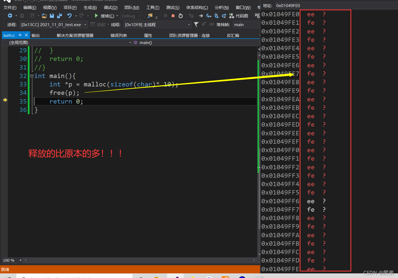The width and height of the screenshot is (398, 278).
Task: Switch to the Properties (属性) tab
Action: pyautogui.click(x=148, y=35)
